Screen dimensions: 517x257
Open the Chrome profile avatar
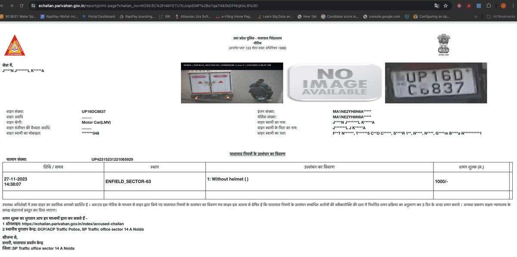click(x=502, y=6)
